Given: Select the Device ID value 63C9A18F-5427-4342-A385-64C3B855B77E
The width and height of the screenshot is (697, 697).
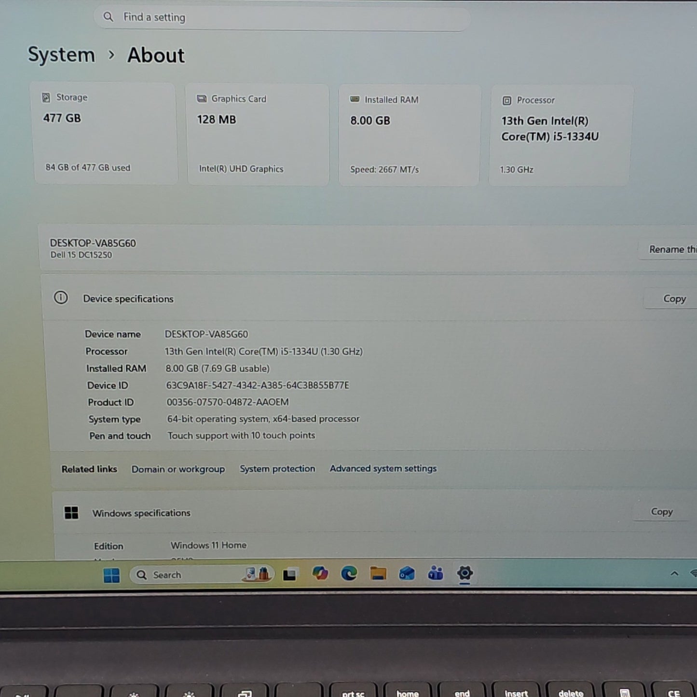Looking at the screenshot, I should [258, 385].
